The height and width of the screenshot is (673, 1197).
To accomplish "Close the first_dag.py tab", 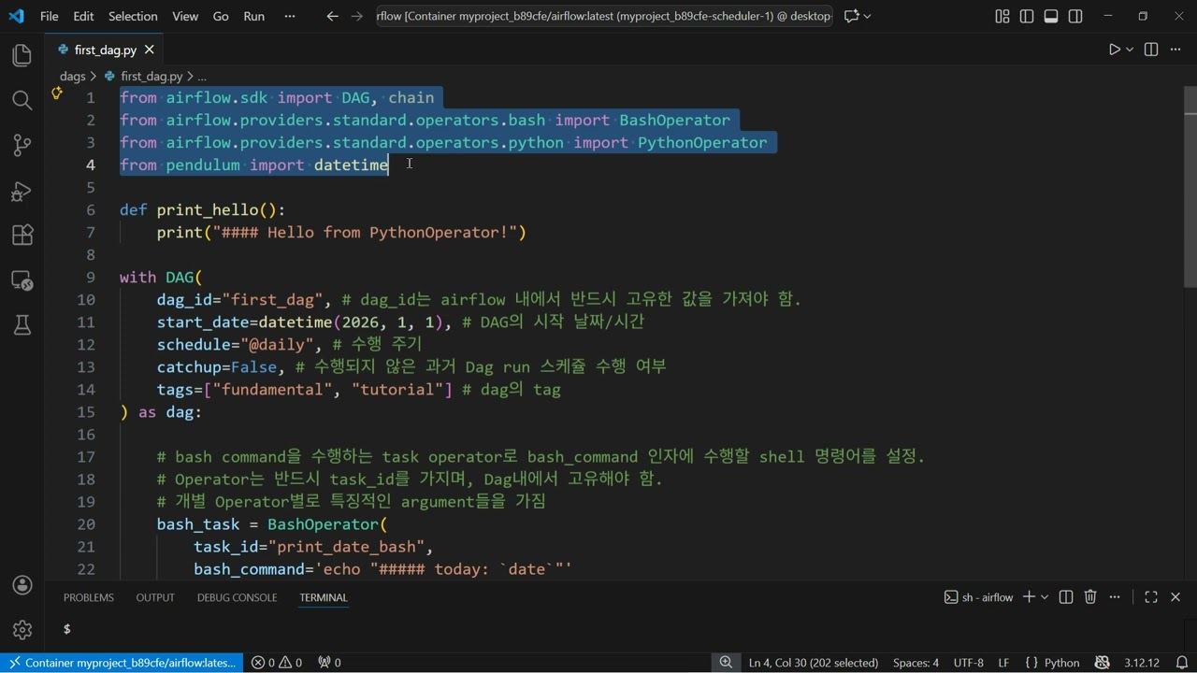I will click(x=149, y=50).
